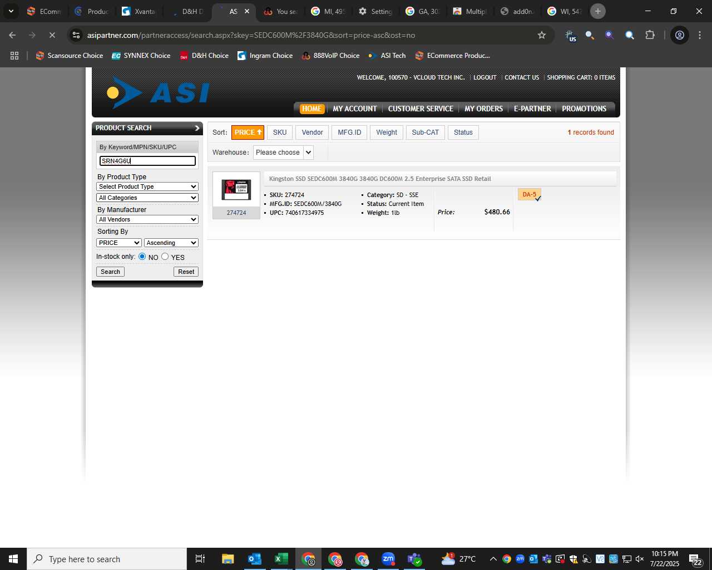Open Select Product Type dropdown
Viewport: 712px width, 570px height.
pyautogui.click(x=147, y=186)
